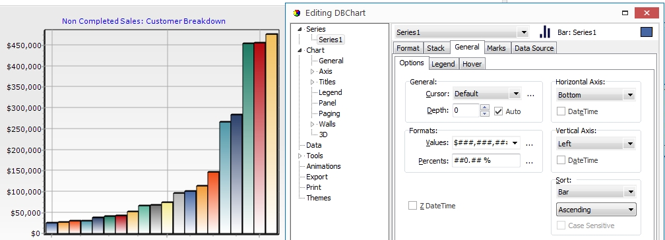Open the Legend sub-tab
This screenshot has width=665, height=240.
pos(443,64)
